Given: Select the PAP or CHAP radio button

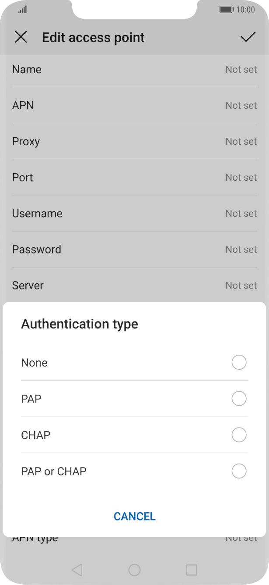Looking at the screenshot, I should pos(239,471).
